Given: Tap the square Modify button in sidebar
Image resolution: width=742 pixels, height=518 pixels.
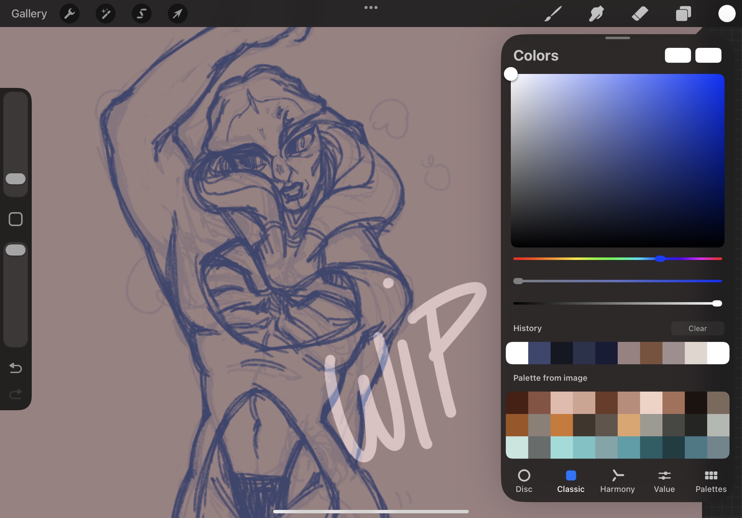Looking at the screenshot, I should tap(16, 219).
